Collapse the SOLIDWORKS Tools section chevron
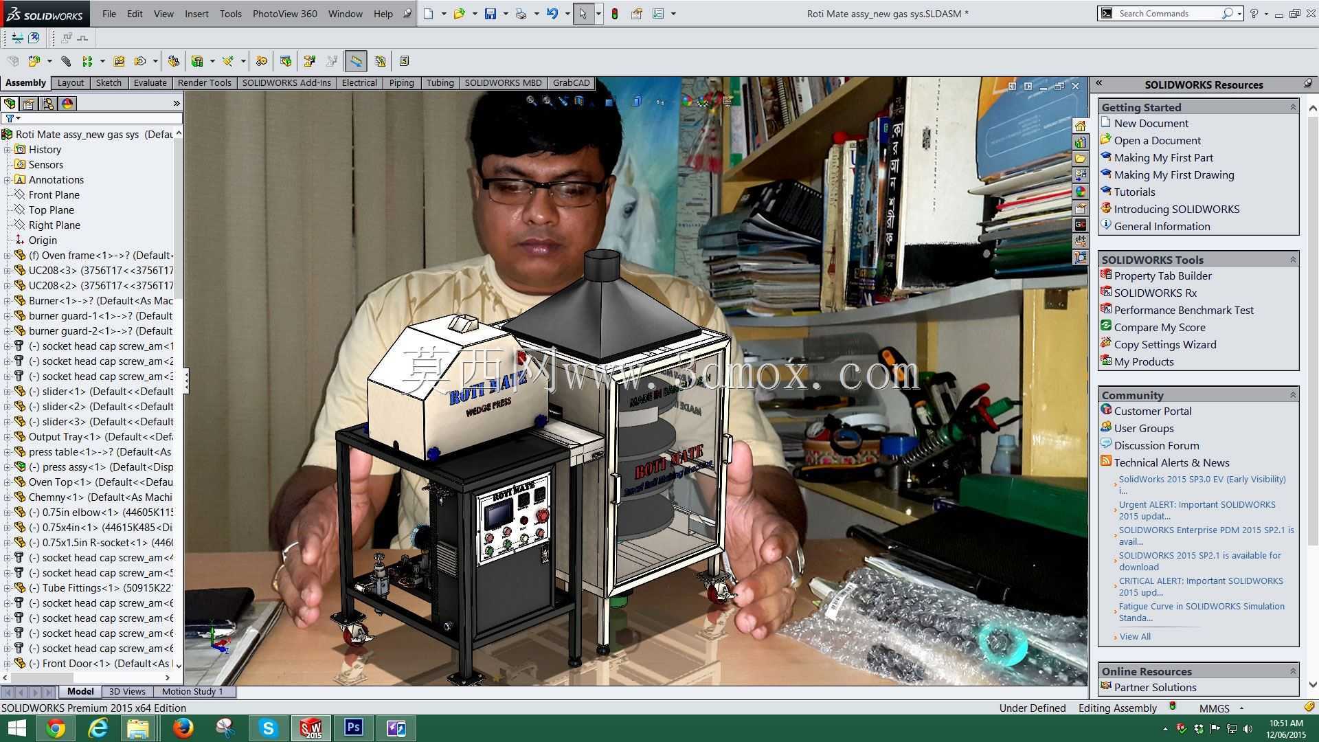The height and width of the screenshot is (742, 1319). click(x=1293, y=260)
